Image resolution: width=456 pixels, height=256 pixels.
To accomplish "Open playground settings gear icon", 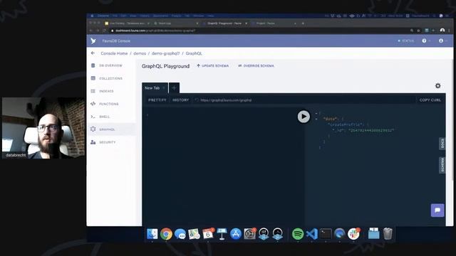I will (437, 85).
